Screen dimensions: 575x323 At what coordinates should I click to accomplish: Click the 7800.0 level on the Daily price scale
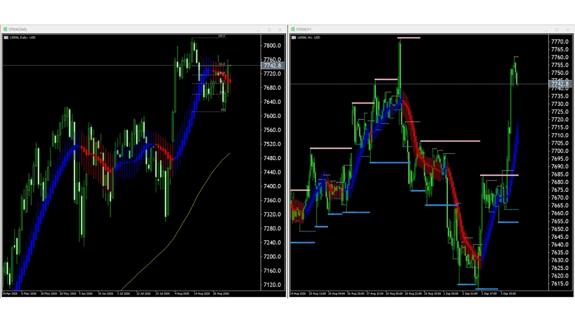click(x=272, y=46)
